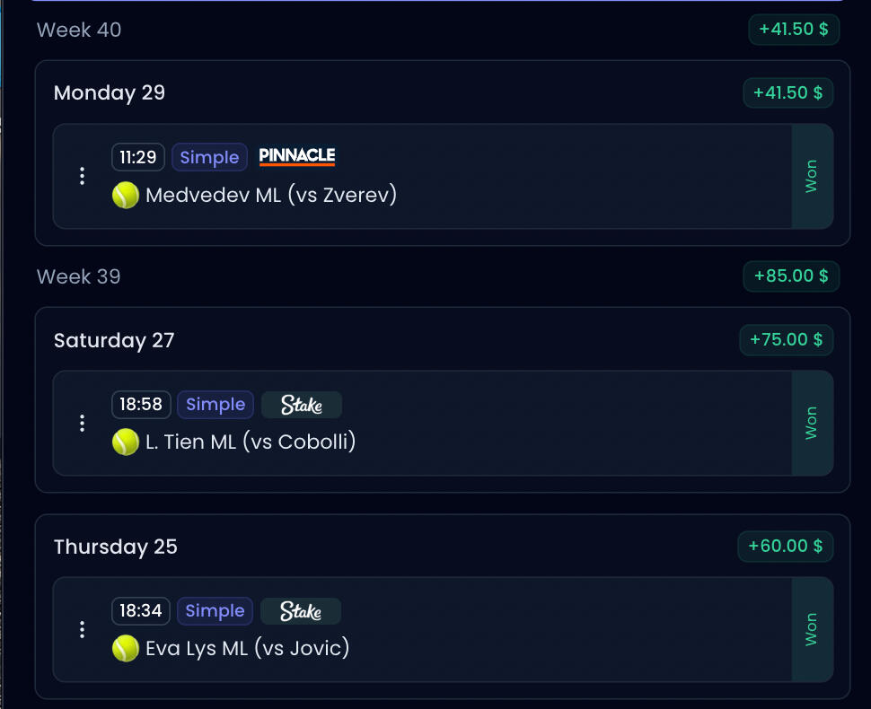
Task: Select Simple tag on Eva Lys bet
Action: click(x=215, y=611)
